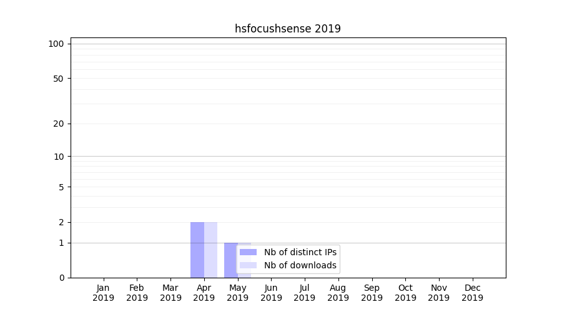Click the y-axis tick label 50
The width and height of the screenshot is (562, 312).
click(59, 79)
